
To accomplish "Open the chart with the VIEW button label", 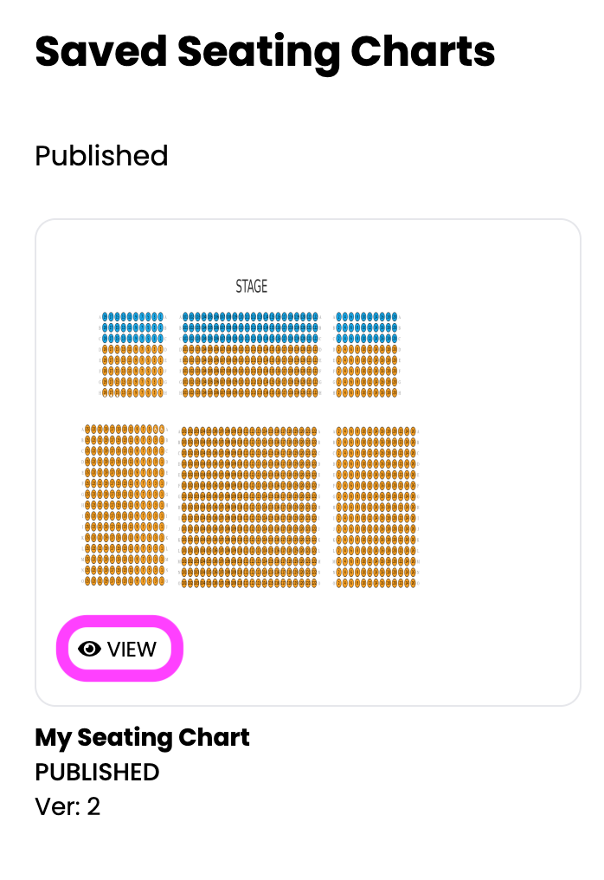I will click(x=132, y=650).
